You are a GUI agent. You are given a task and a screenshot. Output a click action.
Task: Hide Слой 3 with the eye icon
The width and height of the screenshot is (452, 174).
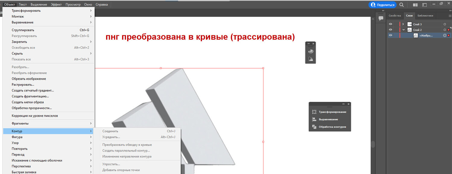(390, 24)
